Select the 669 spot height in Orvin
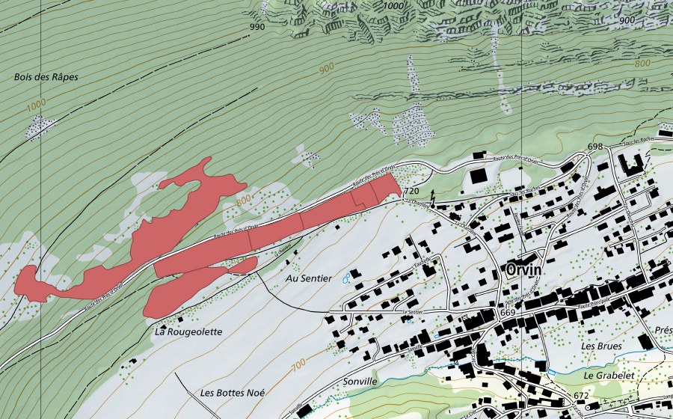 pyautogui.click(x=507, y=313)
